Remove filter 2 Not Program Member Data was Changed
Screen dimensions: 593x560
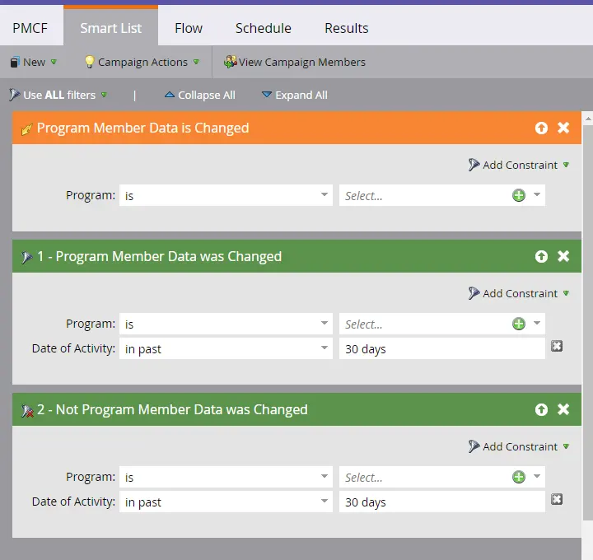tap(563, 409)
